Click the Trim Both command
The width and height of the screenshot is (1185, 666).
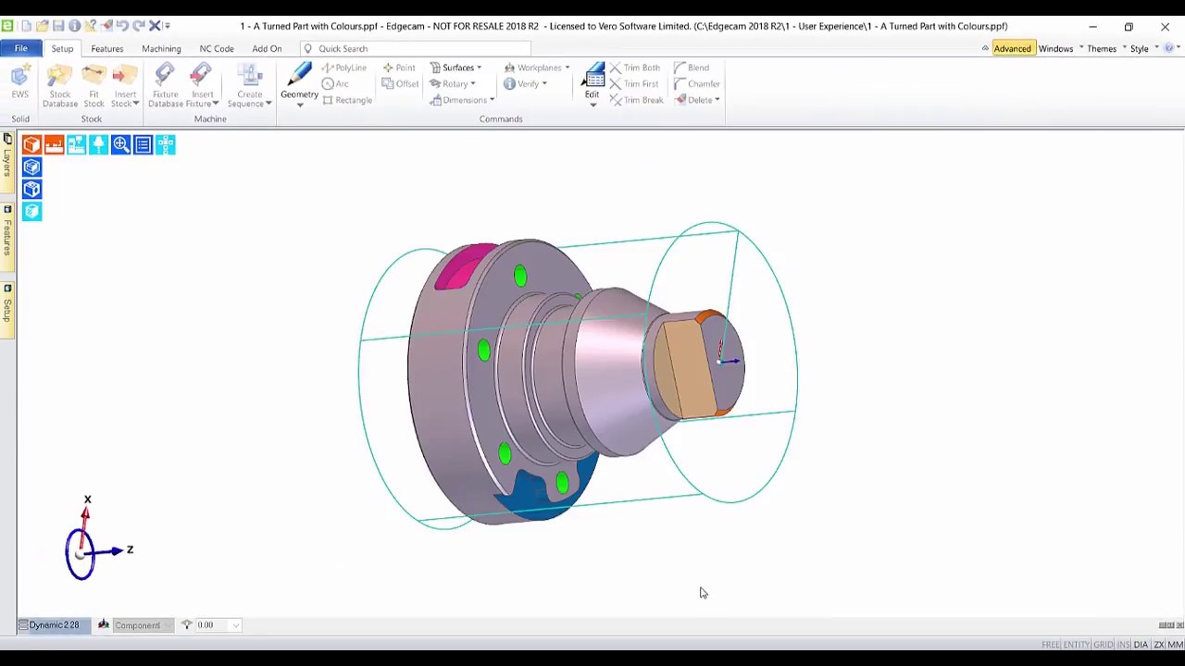635,68
